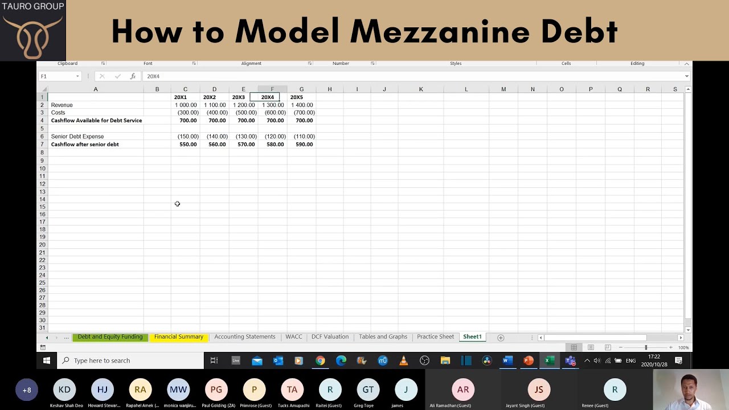Switch to Normal view icon
Viewport: 729px width, 410px height.
(x=574, y=347)
